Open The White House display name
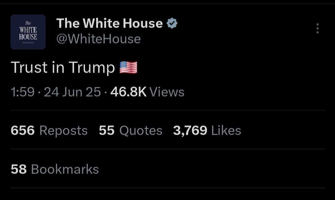335x200 pixels. click(x=109, y=23)
